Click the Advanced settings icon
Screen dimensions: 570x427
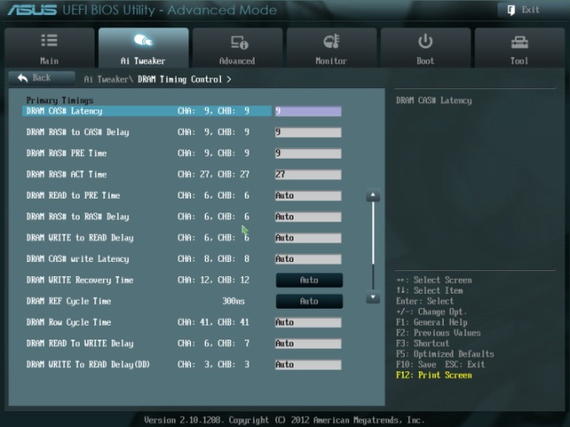click(x=239, y=42)
